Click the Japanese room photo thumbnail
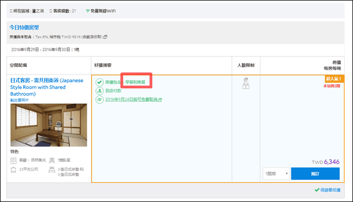Image resolution: width=353 pixels, height=202 pixels. 48,125
